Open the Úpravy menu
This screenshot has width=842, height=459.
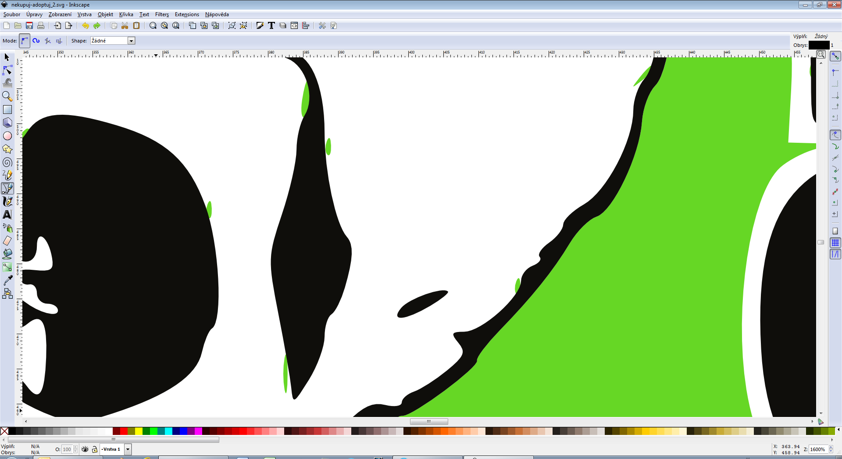(34, 14)
